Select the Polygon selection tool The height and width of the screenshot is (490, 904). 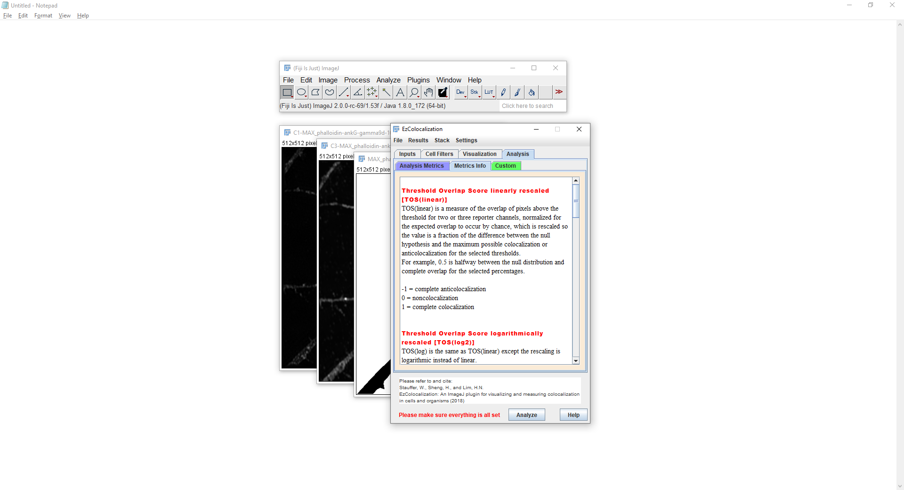315,92
